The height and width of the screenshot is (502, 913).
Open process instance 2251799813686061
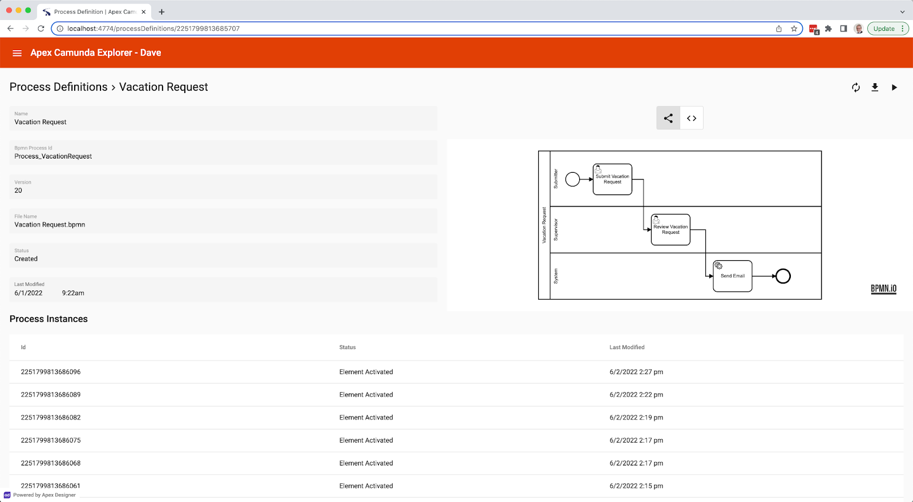51,486
